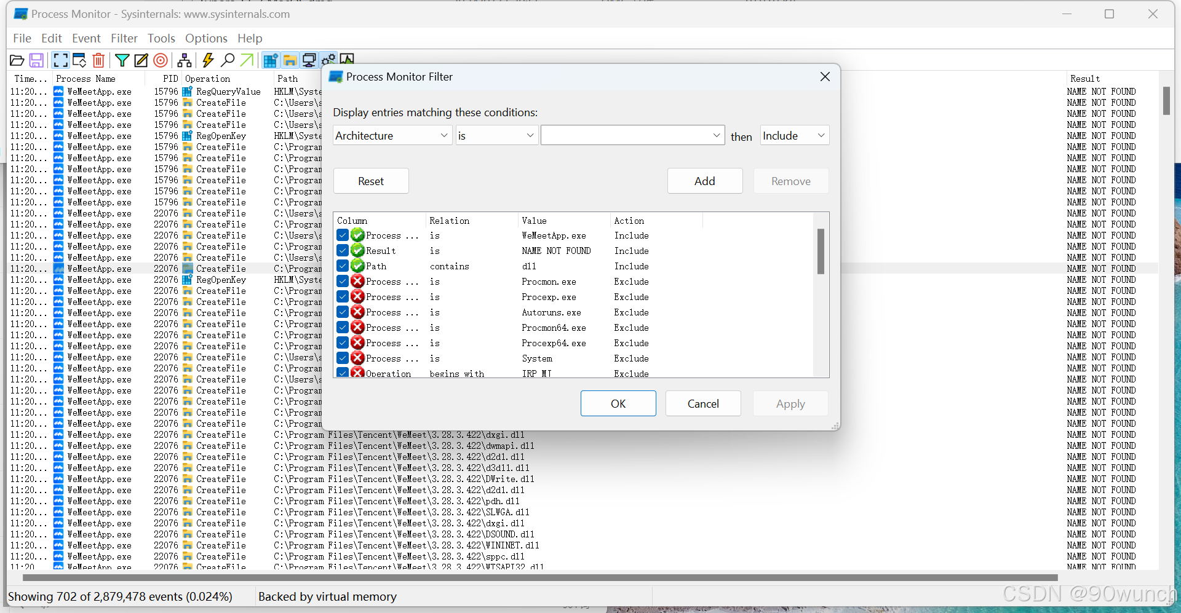The image size is (1181, 613).
Task: Open the Edit menu
Action: point(52,38)
